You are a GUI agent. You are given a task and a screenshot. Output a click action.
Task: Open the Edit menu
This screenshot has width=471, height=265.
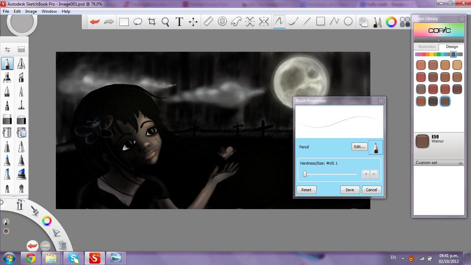click(x=17, y=11)
